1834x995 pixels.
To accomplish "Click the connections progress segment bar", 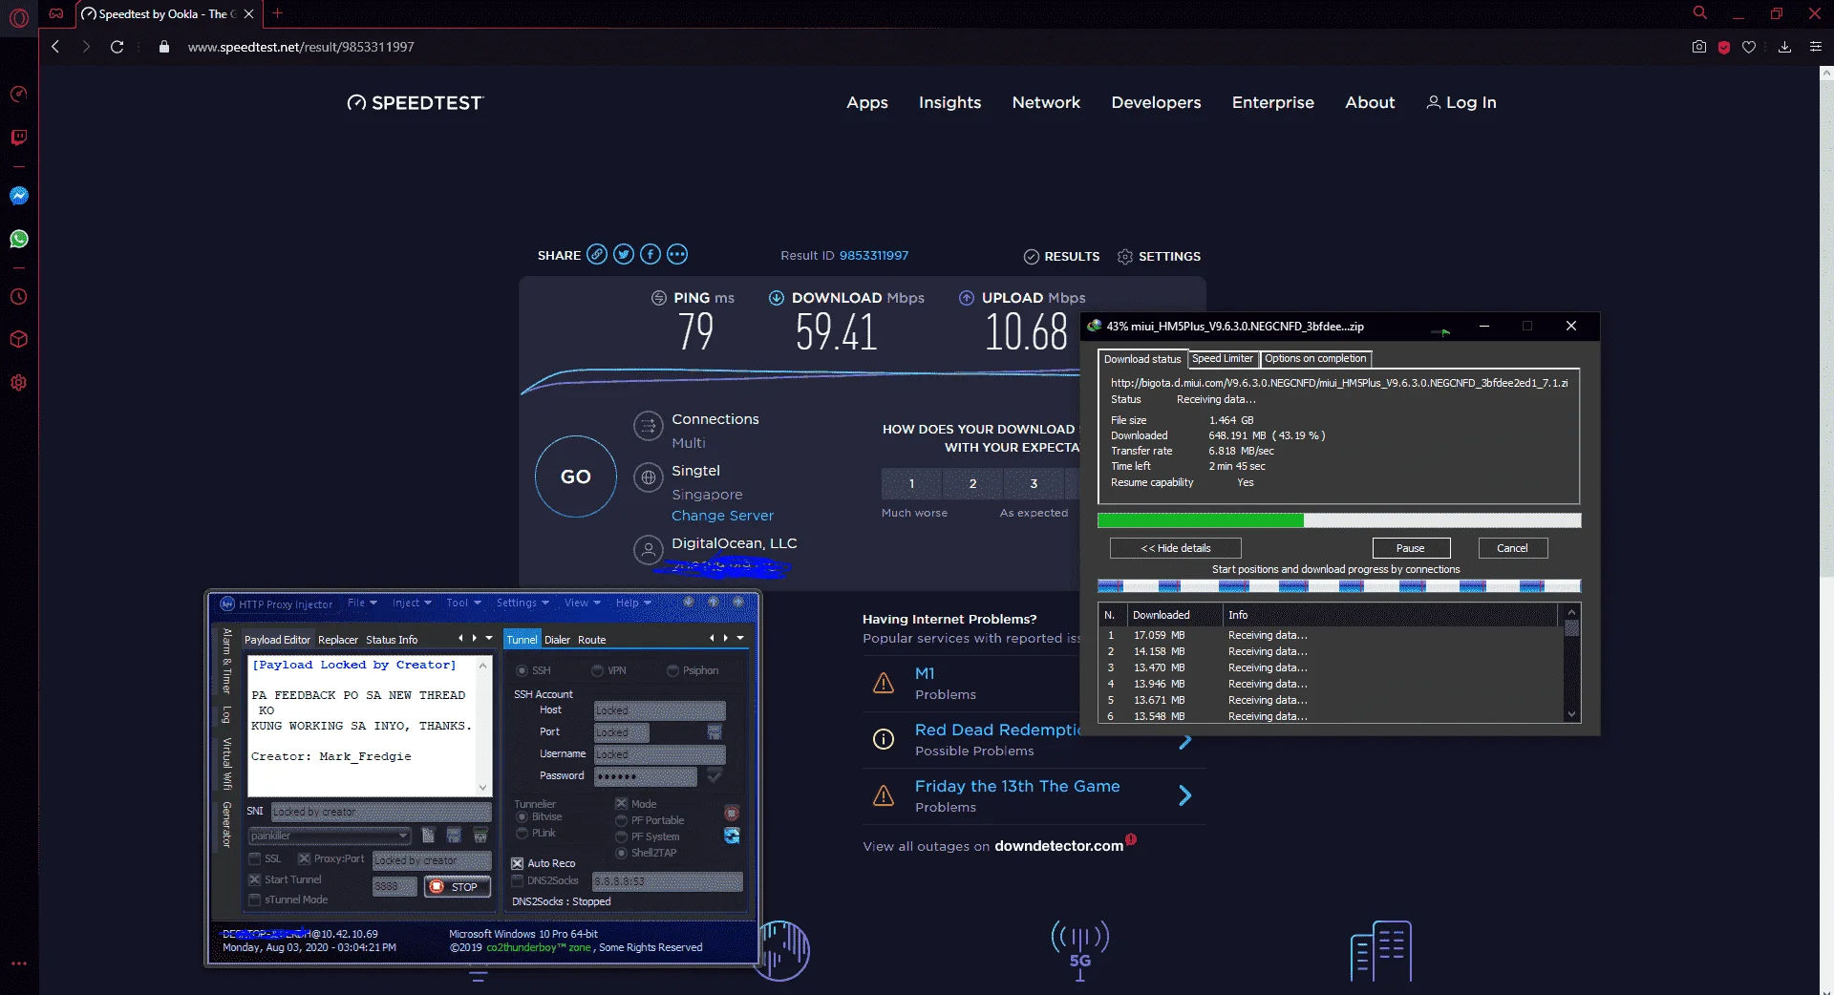I will pyautogui.click(x=1339, y=586).
